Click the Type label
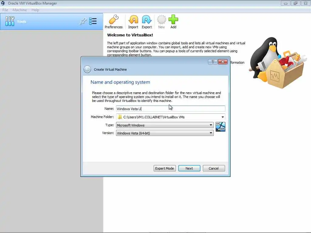The width and height of the screenshot is (311, 233). click(109, 125)
